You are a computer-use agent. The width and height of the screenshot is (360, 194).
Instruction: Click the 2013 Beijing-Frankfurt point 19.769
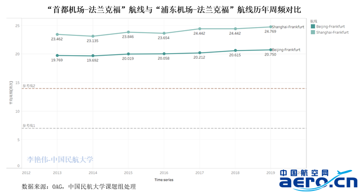point(57,56)
